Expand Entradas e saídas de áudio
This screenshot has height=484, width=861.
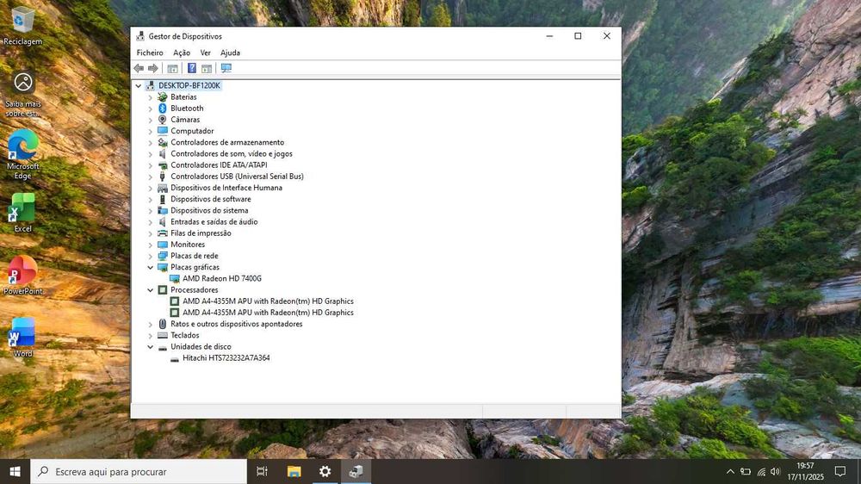point(150,222)
